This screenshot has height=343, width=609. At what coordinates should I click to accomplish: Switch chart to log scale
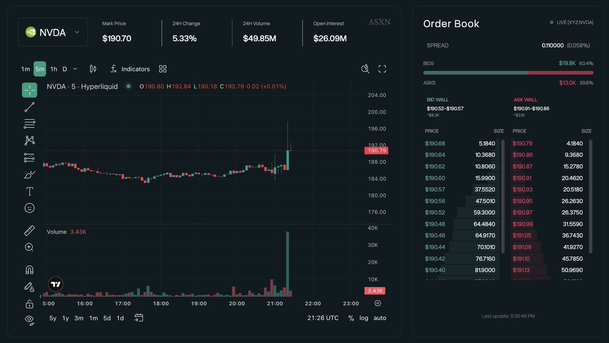tap(364, 318)
